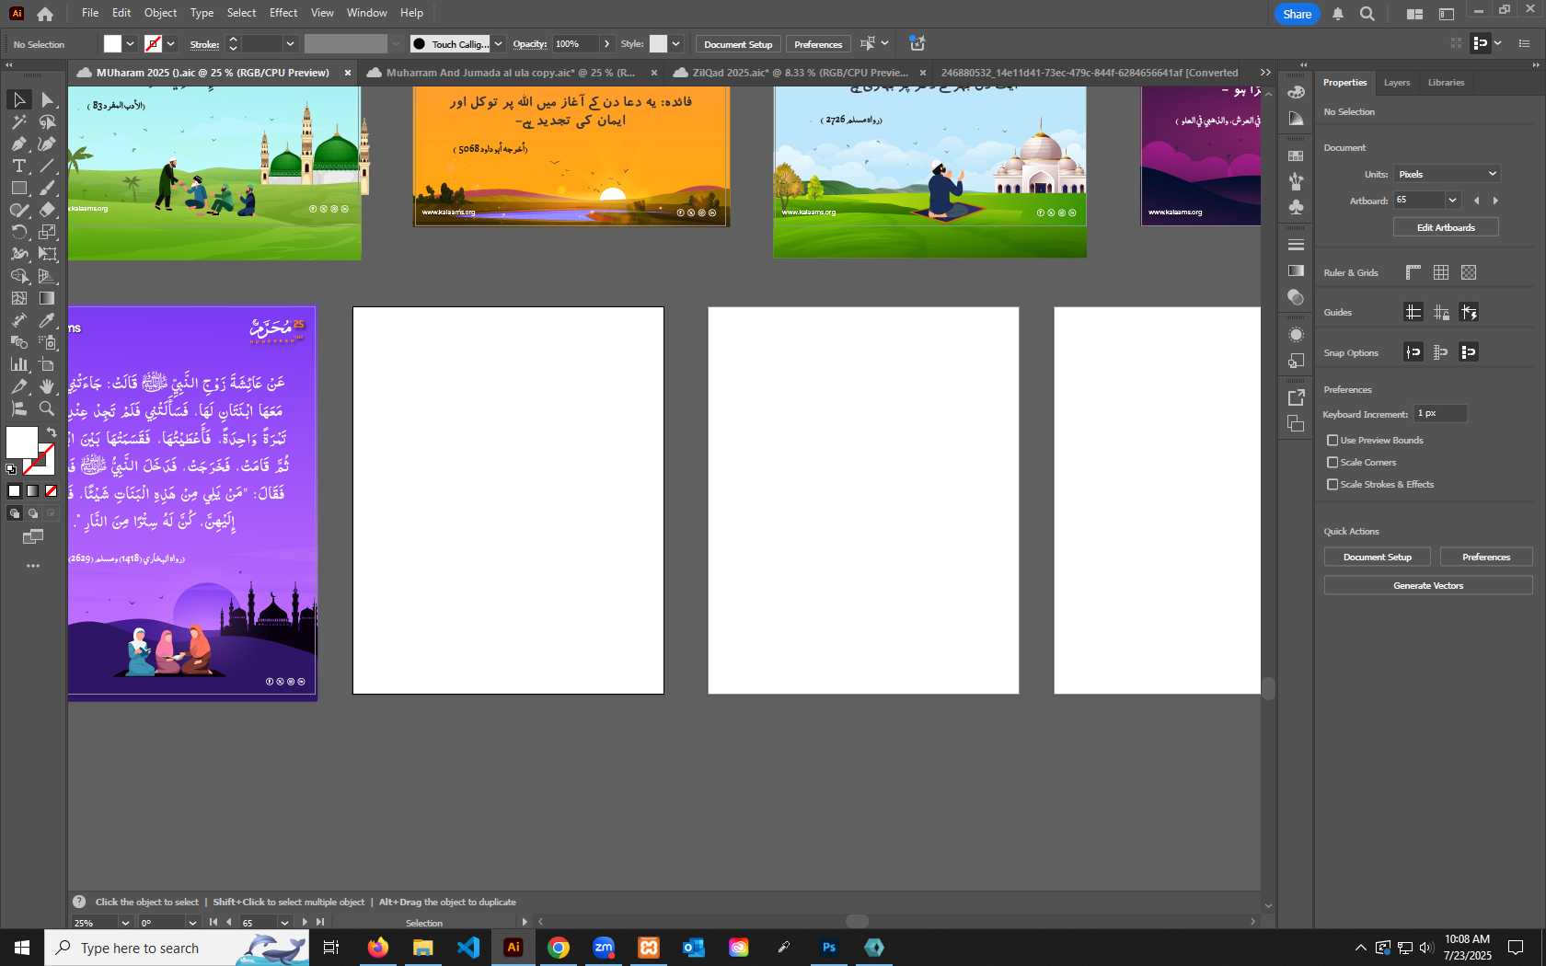1546x966 pixels.
Task: Click Document Setup in control bar
Action: point(738,44)
